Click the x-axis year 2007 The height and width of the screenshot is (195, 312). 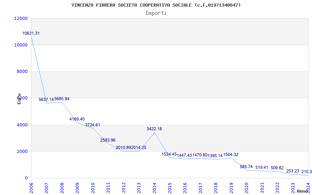46,188
